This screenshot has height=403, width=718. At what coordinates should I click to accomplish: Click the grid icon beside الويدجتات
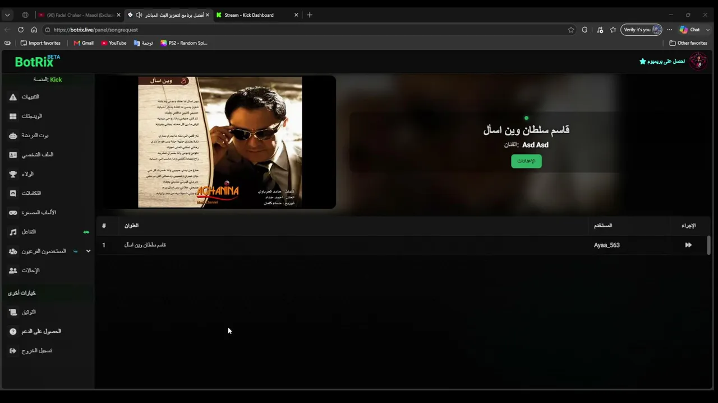click(13, 116)
